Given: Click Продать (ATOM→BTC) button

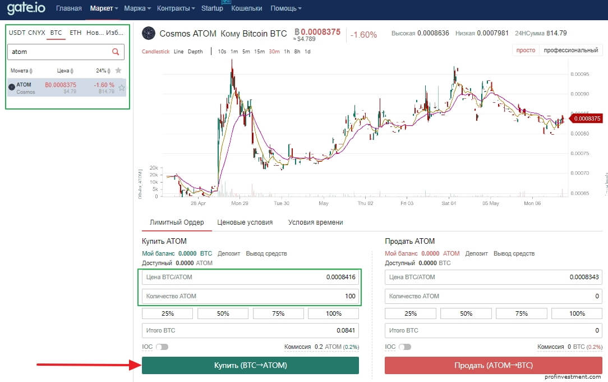Looking at the screenshot, I should click(493, 365).
